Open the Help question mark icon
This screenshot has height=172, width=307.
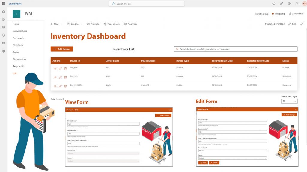pyautogui.click(x=297, y=4)
